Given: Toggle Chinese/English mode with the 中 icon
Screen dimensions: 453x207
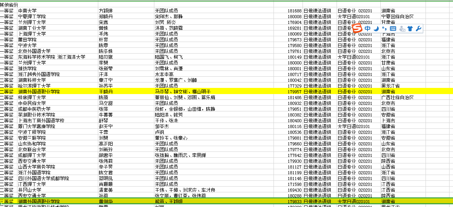Looking at the screenshot, I should 367,29.
